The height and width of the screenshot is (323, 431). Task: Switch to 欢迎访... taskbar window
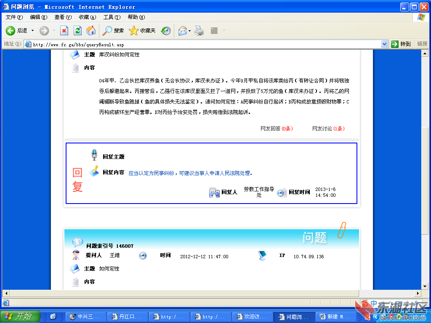tap(253, 317)
